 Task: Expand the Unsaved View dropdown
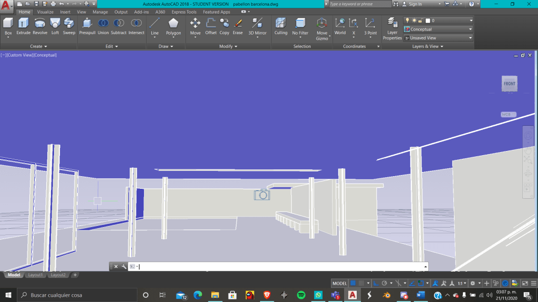coord(438,38)
